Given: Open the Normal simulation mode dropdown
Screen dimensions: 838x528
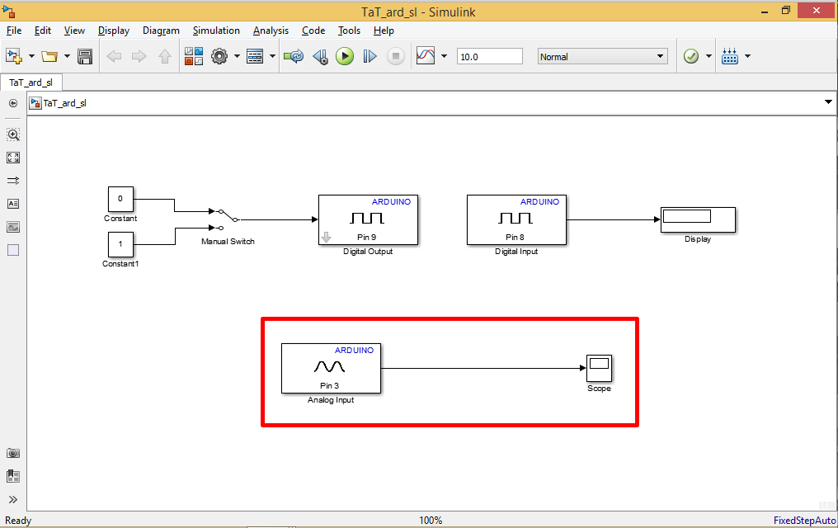Looking at the screenshot, I should (603, 57).
